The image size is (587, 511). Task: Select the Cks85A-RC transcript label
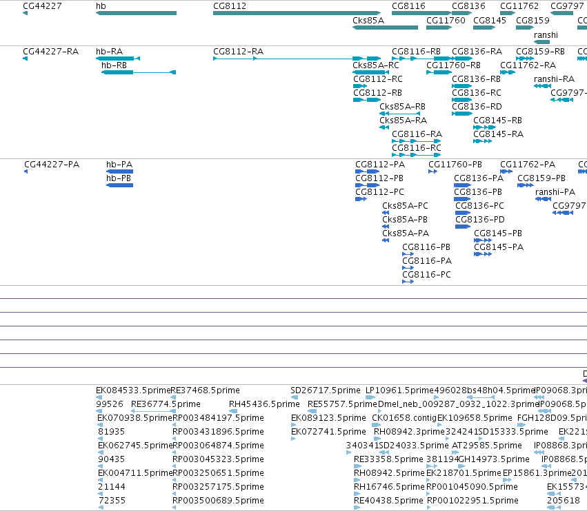tap(376, 65)
